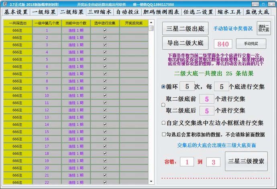
Task: Click the scrollbar up arrow of results table
Action: (x=151, y=28)
